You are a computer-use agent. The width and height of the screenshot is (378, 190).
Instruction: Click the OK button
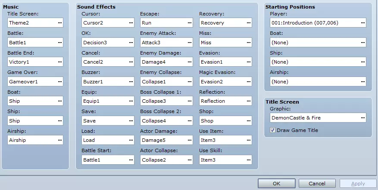tap(276, 184)
